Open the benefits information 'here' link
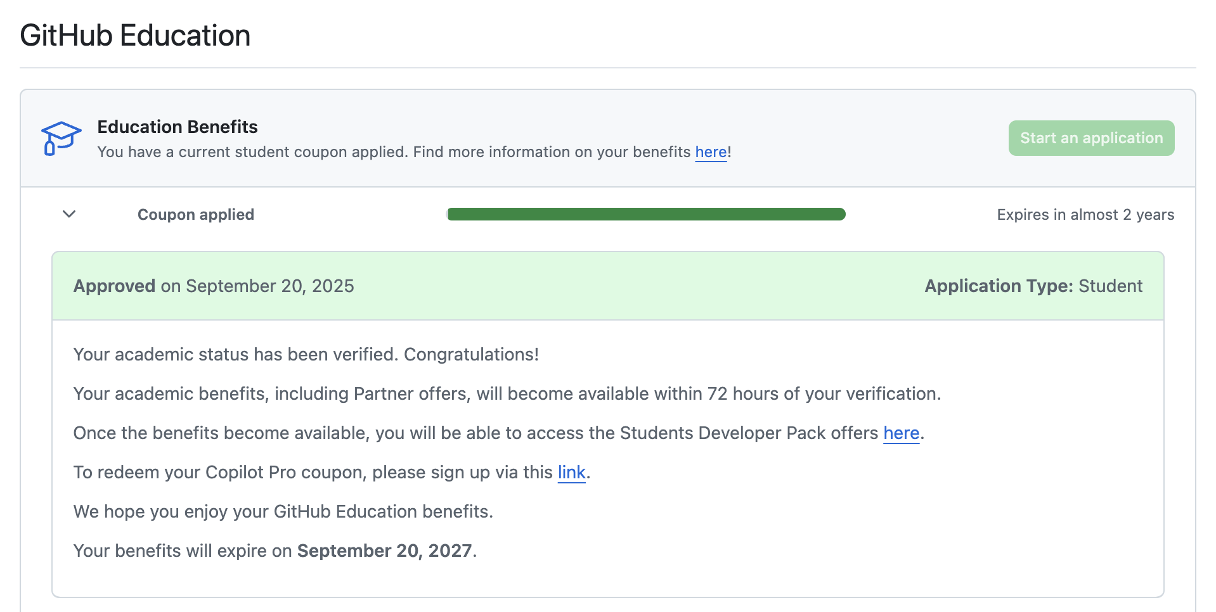This screenshot has height=612, width=1216. click(711, 152)
